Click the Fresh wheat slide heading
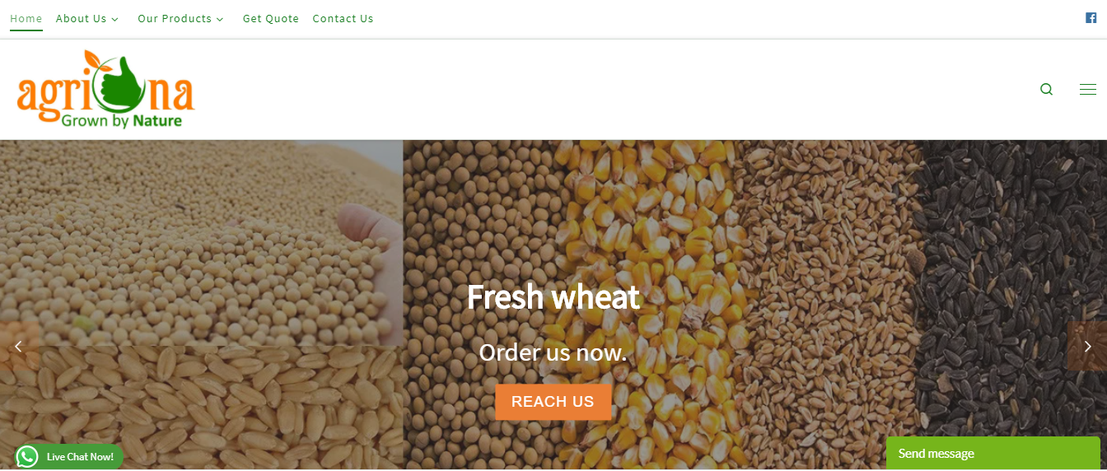The height and width of the screenshot is (471, 1107). tap(553, 296)
